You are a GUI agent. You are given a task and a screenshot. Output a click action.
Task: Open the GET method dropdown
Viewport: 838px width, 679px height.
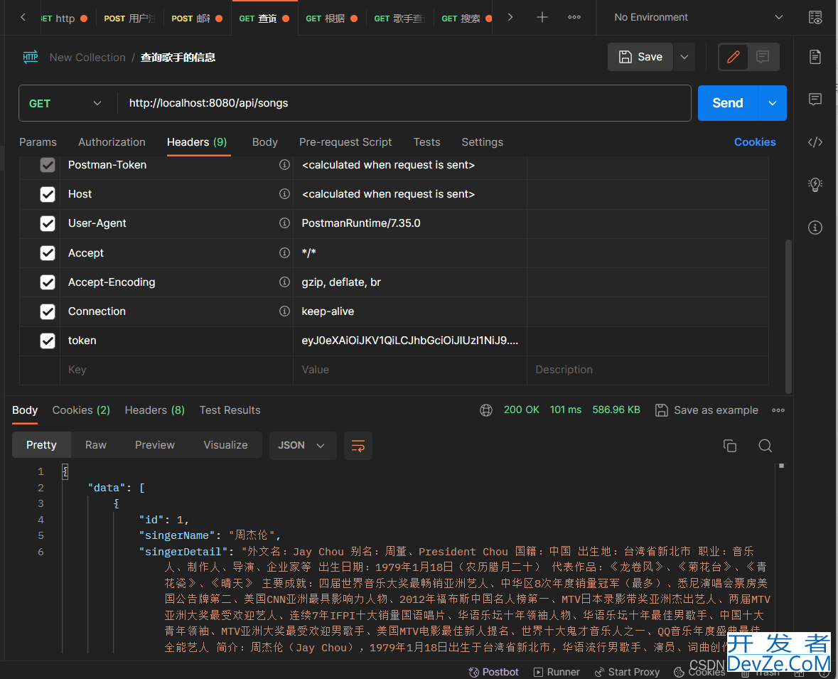[65, 103]
